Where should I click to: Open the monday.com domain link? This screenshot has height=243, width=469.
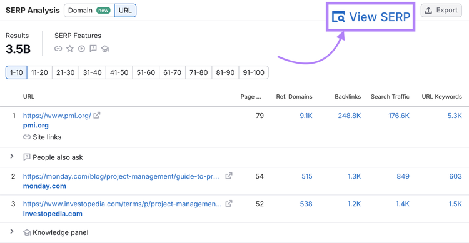[x=44, y=186]
